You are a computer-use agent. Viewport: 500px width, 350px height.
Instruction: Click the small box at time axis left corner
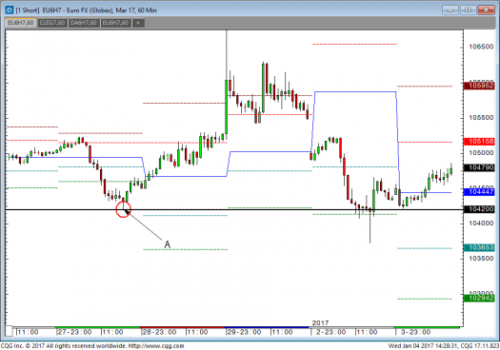pos(9,331)
